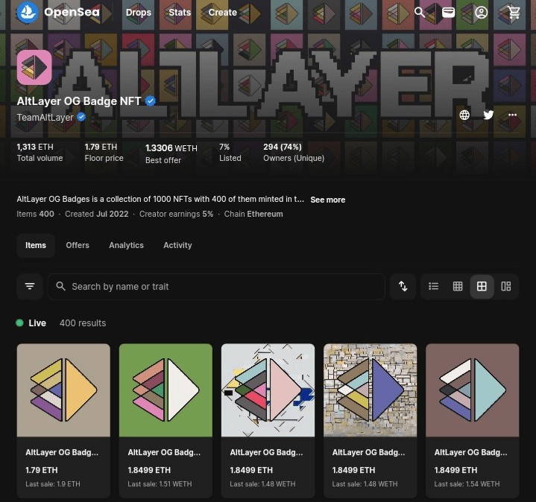The width and height of the screenshot is (536, 502).
Task: Open the Stats menu
Action: pos(180,13)
